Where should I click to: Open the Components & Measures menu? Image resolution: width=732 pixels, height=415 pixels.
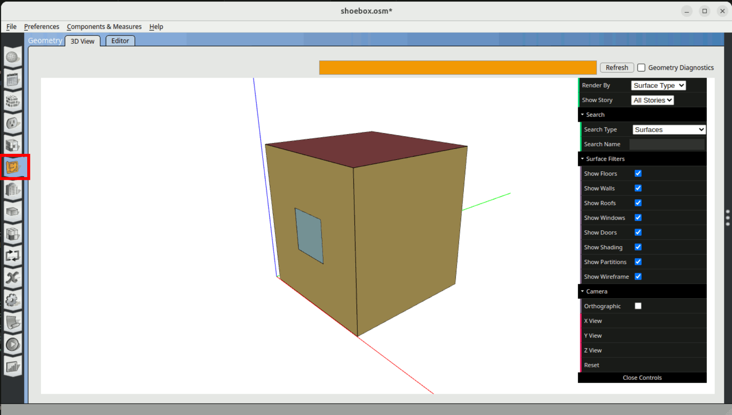(104, 26)
